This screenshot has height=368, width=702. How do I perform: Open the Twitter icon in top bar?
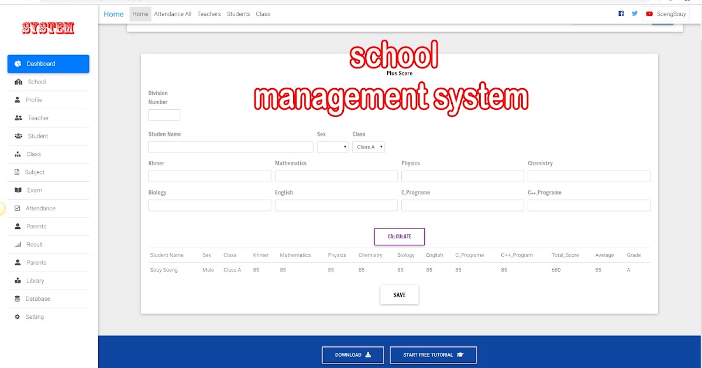[x=635, y=13]
